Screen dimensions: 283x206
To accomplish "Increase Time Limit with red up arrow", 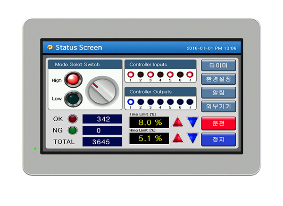I will pyautogui.click(x=178, y=123).
